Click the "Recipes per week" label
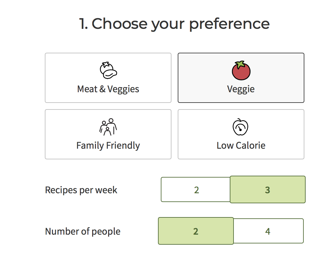Viewport: 331px width, 261px height. pos(81,190)
